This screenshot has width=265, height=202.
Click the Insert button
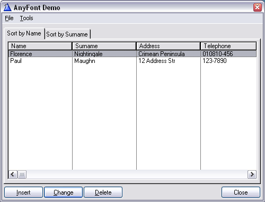pyautogui.click(x=23, y=192)
